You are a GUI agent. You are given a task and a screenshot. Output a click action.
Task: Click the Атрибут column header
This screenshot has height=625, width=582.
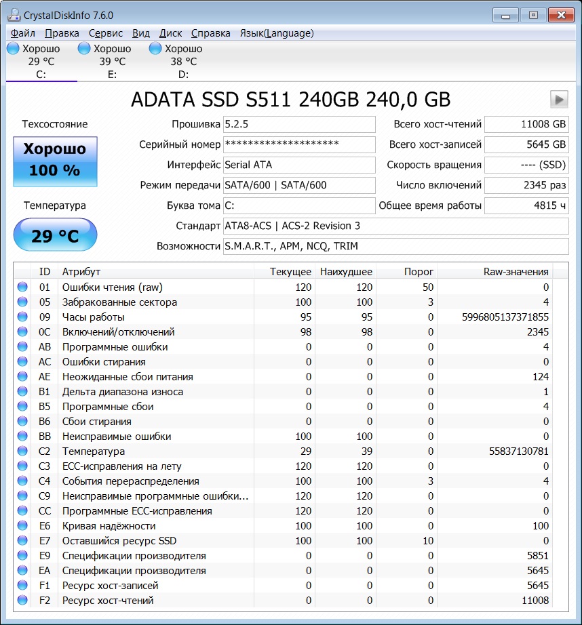coord(156,272)
